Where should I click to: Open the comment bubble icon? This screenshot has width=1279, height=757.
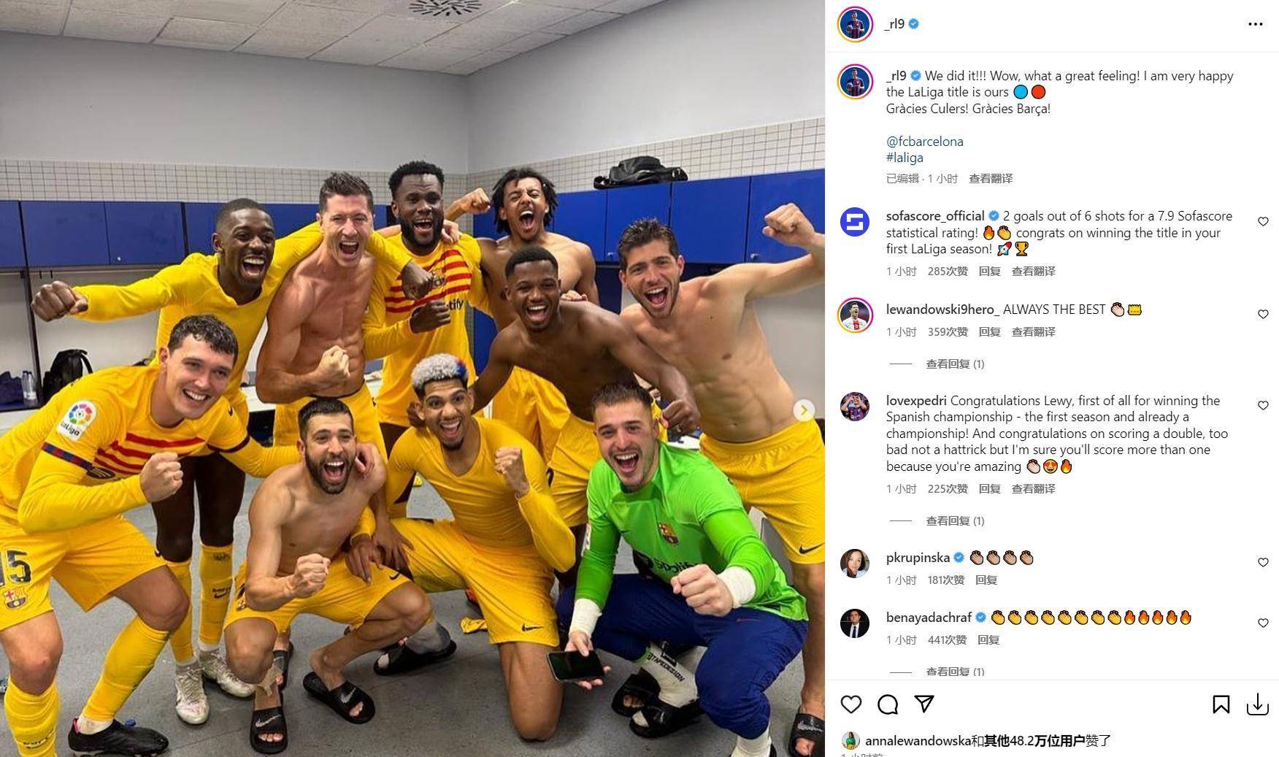[x=888, y=704]
